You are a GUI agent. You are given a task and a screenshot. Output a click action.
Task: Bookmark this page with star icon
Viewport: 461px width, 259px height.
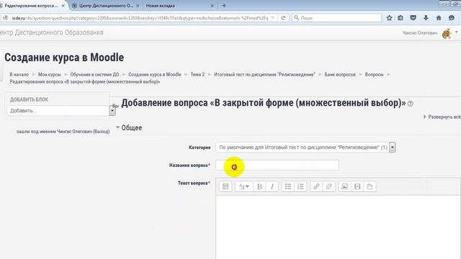pyautogui.click(x=389, y=18)
